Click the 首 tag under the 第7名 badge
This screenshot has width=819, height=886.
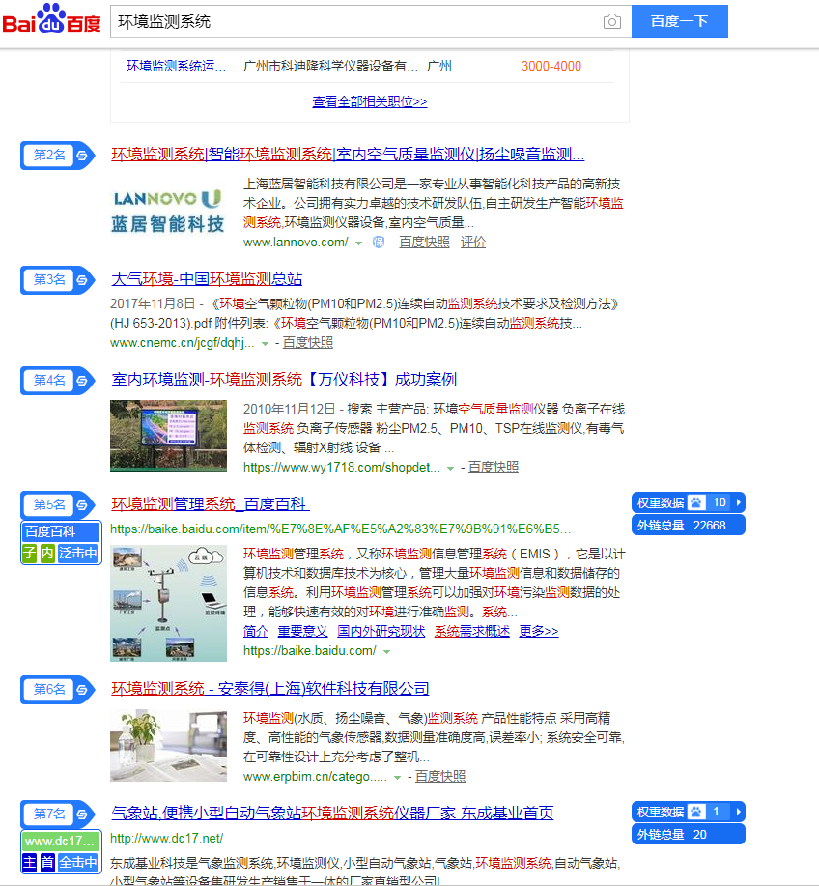tap(47, 862)
